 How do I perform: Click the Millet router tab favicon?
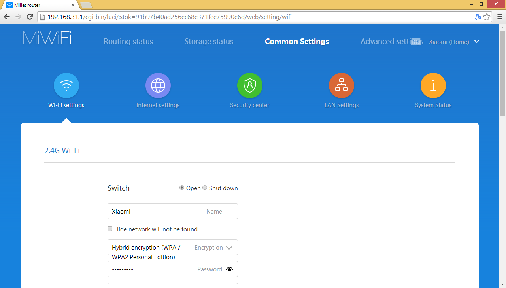9,5
